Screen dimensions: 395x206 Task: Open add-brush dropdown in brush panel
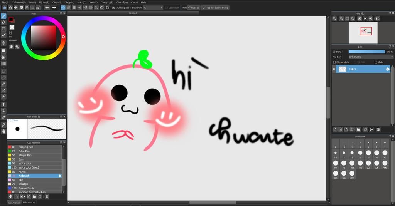pos(22,196)
